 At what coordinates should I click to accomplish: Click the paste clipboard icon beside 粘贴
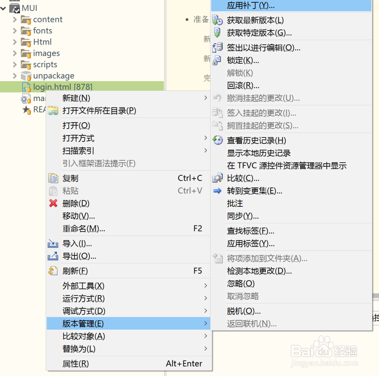53,190
